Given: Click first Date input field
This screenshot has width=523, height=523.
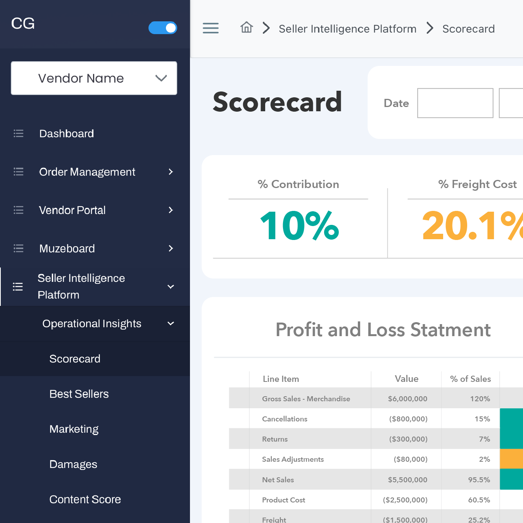Looking at the screenshot, I should (455, 103).
